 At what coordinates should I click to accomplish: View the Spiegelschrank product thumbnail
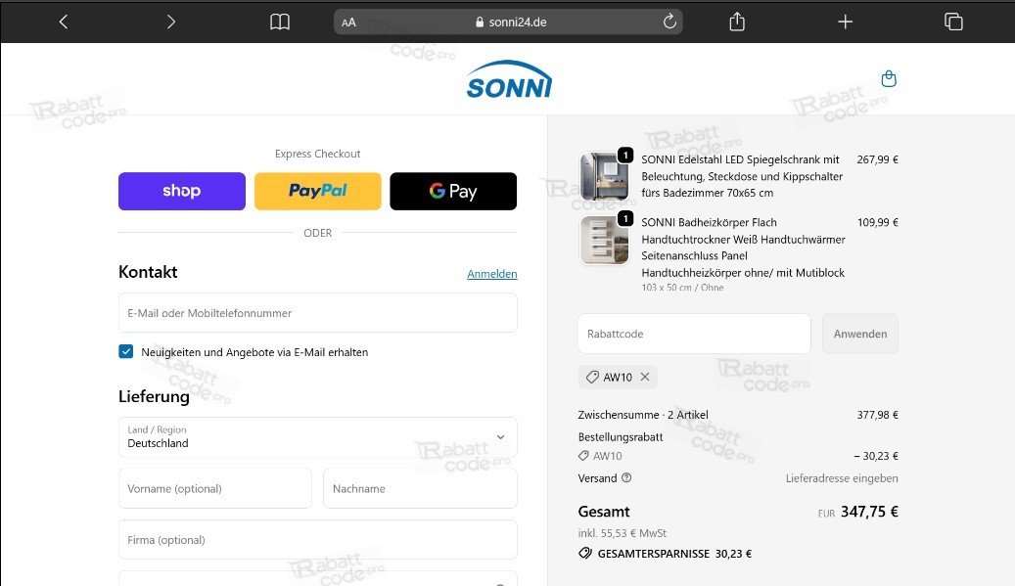(x=604, y=172)
